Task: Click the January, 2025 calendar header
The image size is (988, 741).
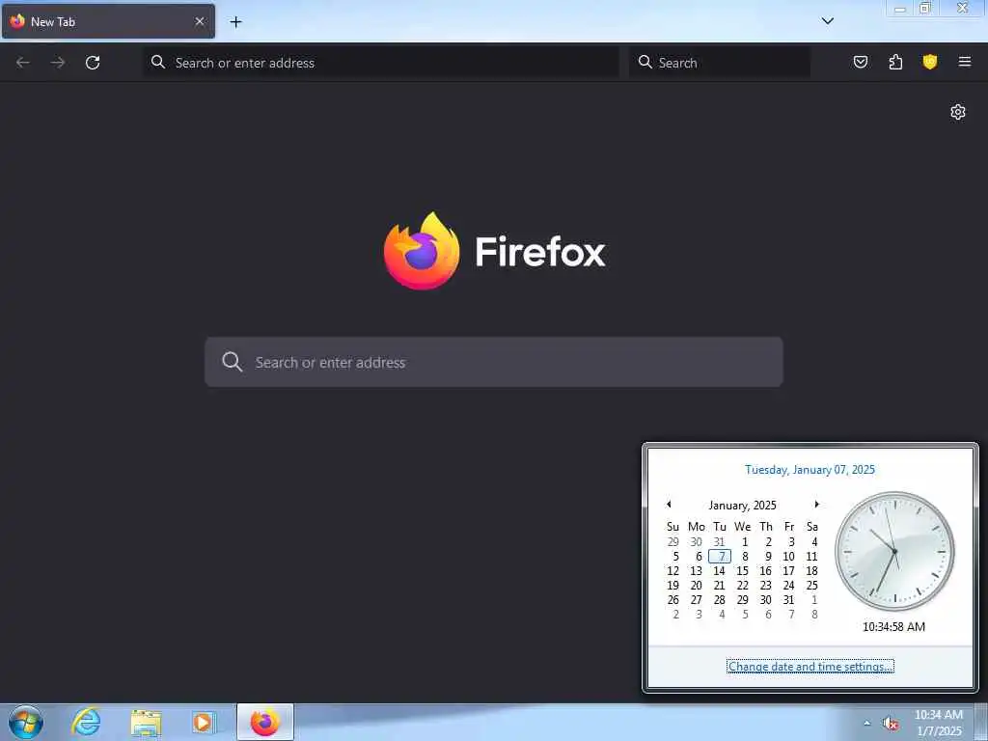Action: 742,505
